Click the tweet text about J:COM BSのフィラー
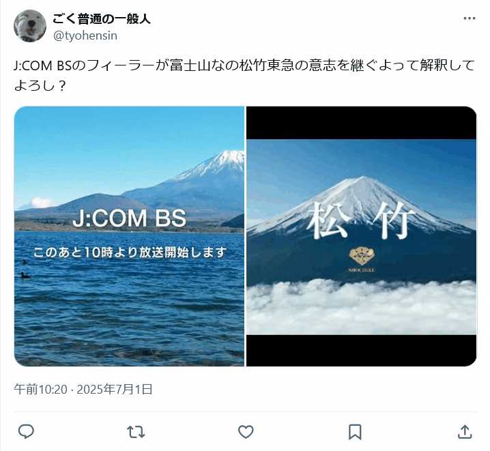 pyautogui.click(x=244, y=76)
